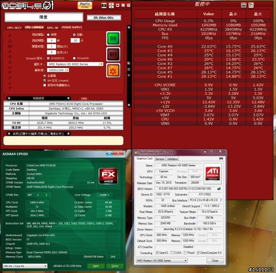Click the screenshot icon at GPU-Z tab row right

point(221,158)
